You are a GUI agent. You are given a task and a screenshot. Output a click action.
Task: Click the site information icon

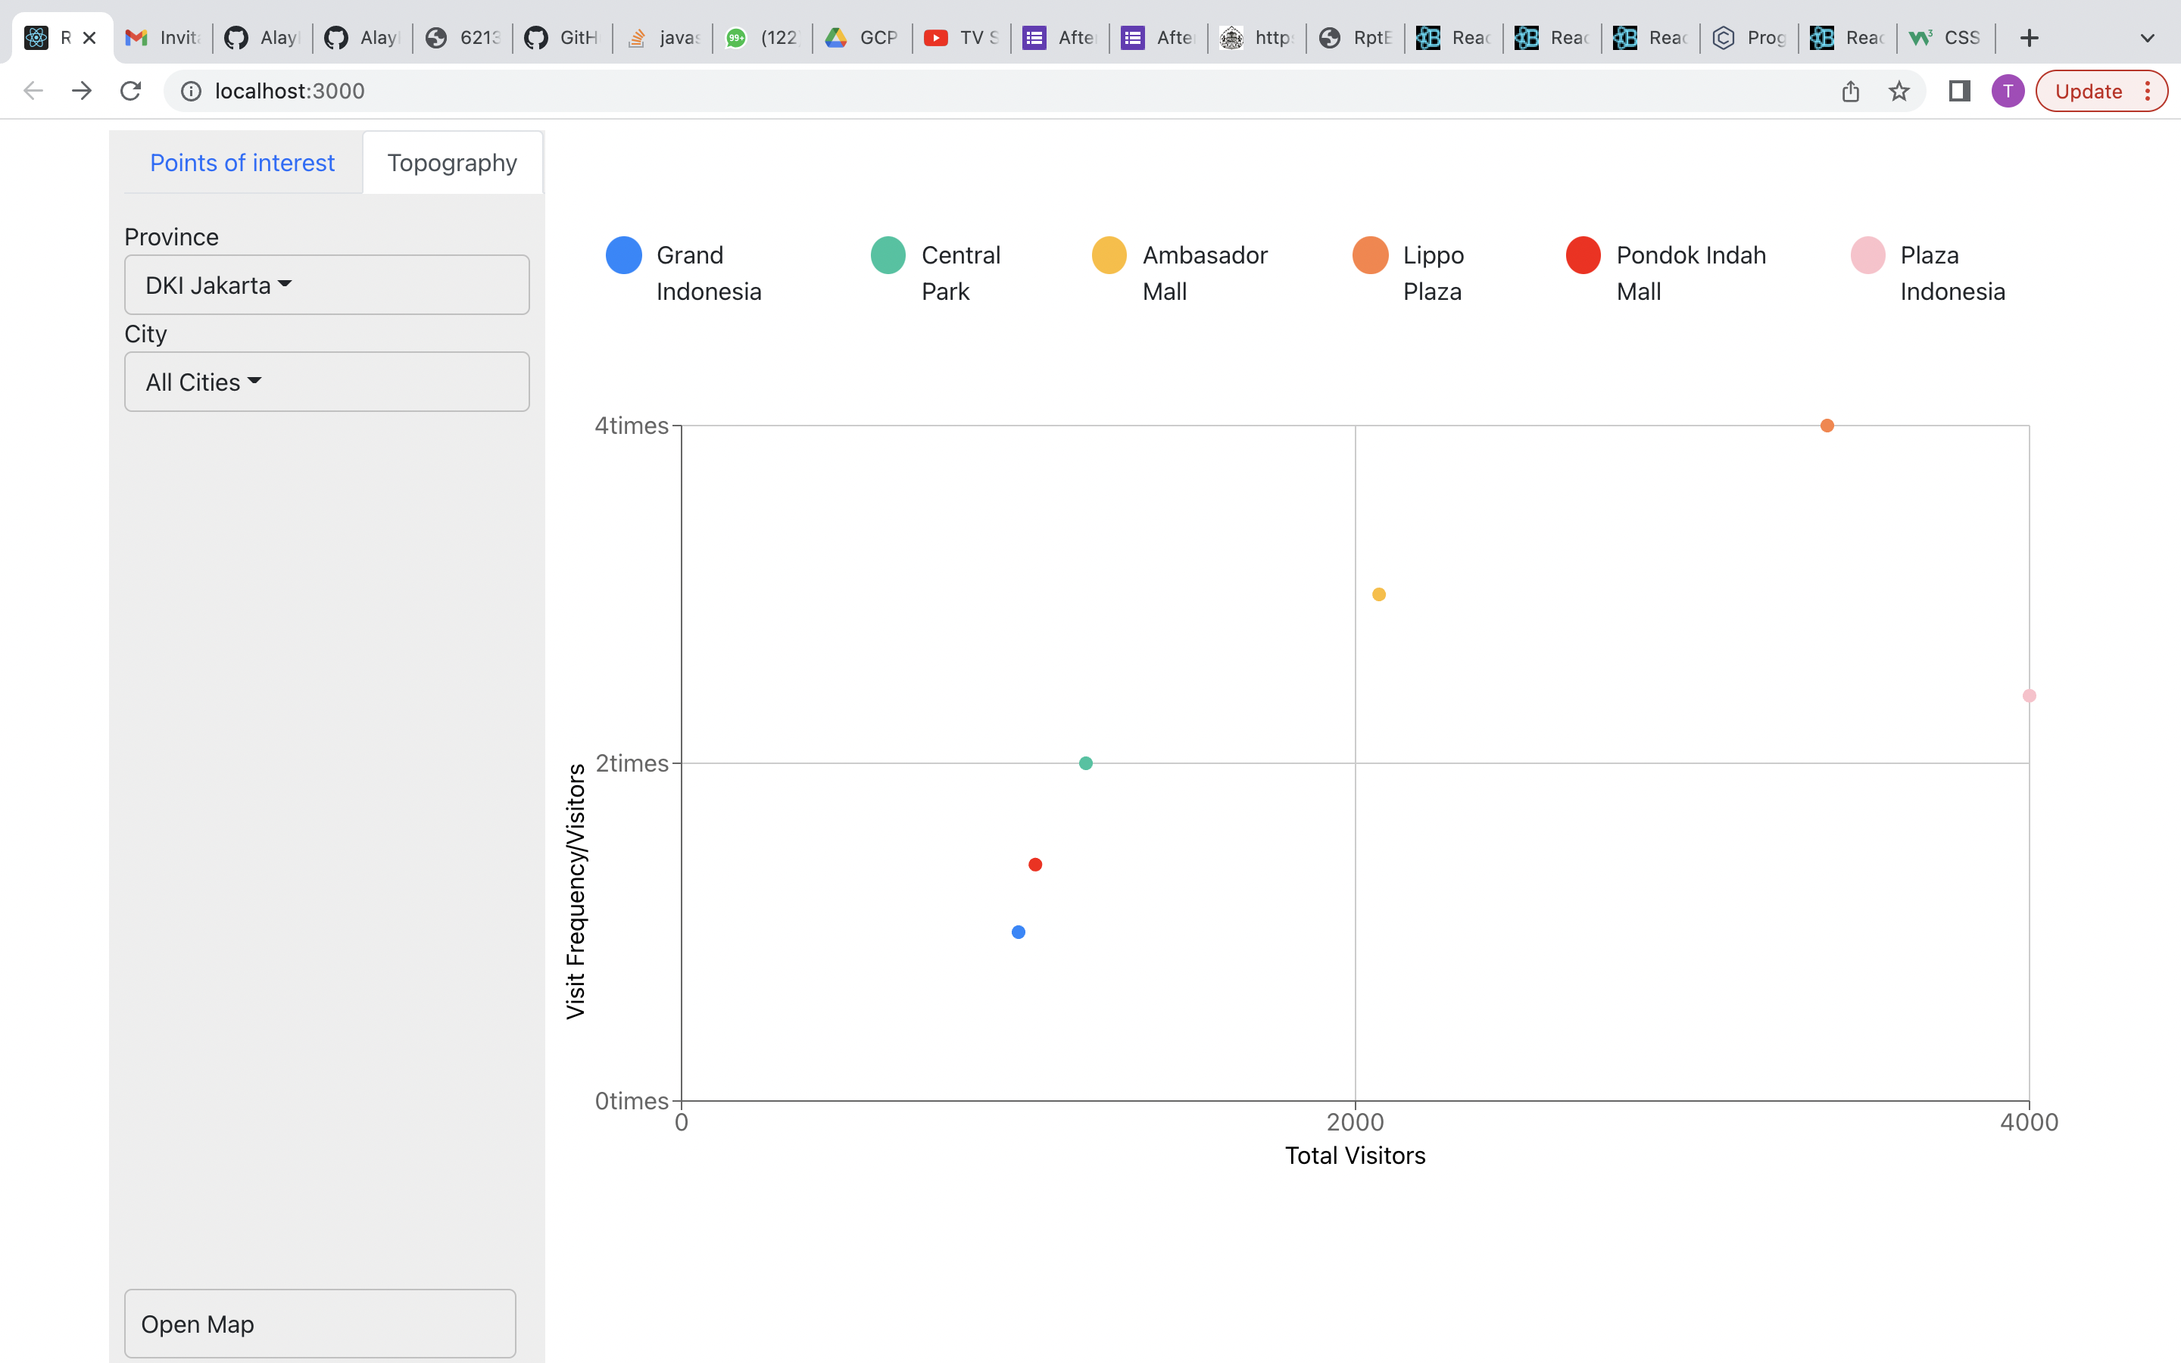[191, 91]
